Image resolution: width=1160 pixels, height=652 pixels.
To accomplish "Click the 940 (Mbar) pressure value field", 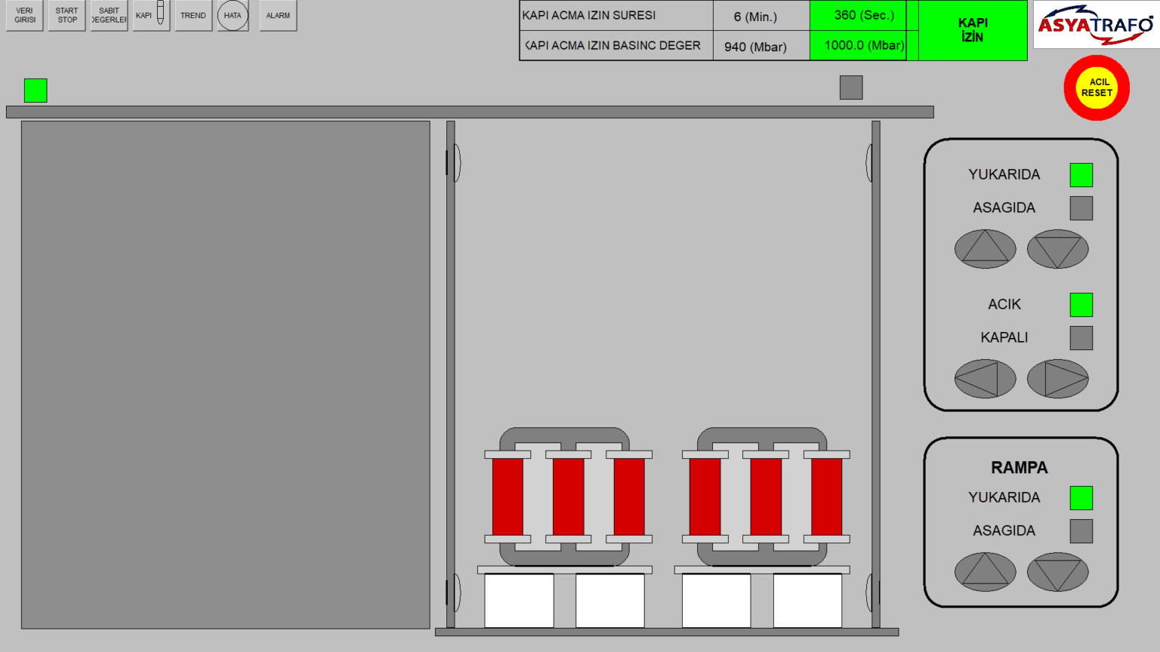I will [x=755, y=47].
